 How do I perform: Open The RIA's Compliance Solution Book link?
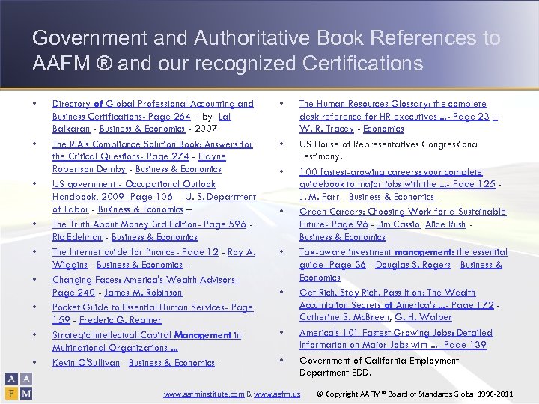(x=152, y=150)
